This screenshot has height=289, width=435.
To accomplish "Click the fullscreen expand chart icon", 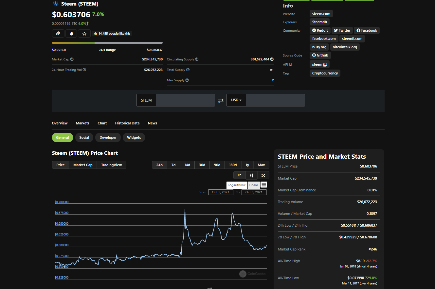I will click(x=263, y=175).
